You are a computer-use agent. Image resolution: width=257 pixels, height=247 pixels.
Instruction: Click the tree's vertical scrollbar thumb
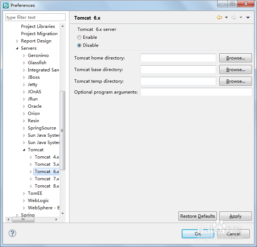(x=63, y=131)
